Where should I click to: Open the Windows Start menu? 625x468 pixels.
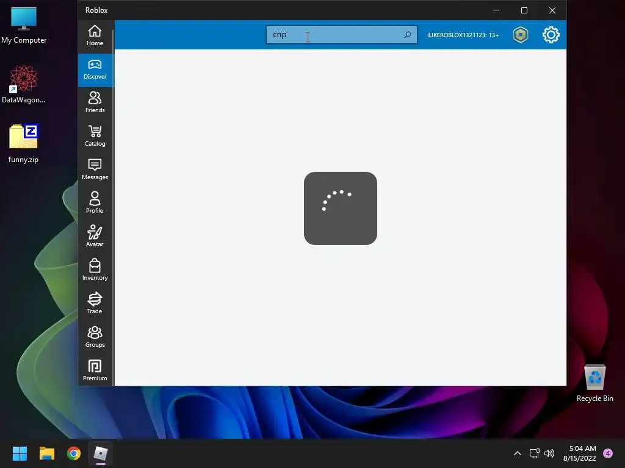(20, 453)
